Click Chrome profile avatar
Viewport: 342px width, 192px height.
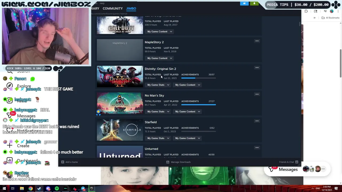click(x=332, y=11)
